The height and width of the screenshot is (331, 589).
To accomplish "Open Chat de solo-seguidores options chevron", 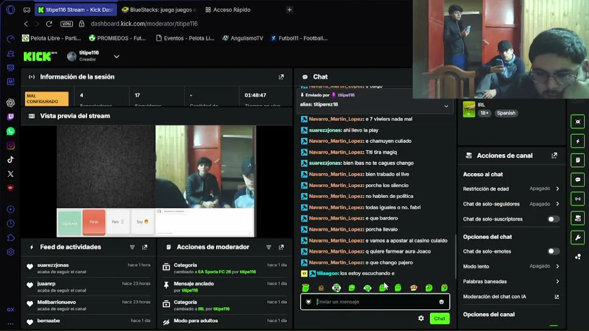I will point(557,204).
